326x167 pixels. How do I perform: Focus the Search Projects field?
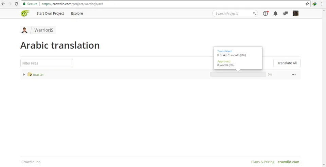[x=235, y=14]
